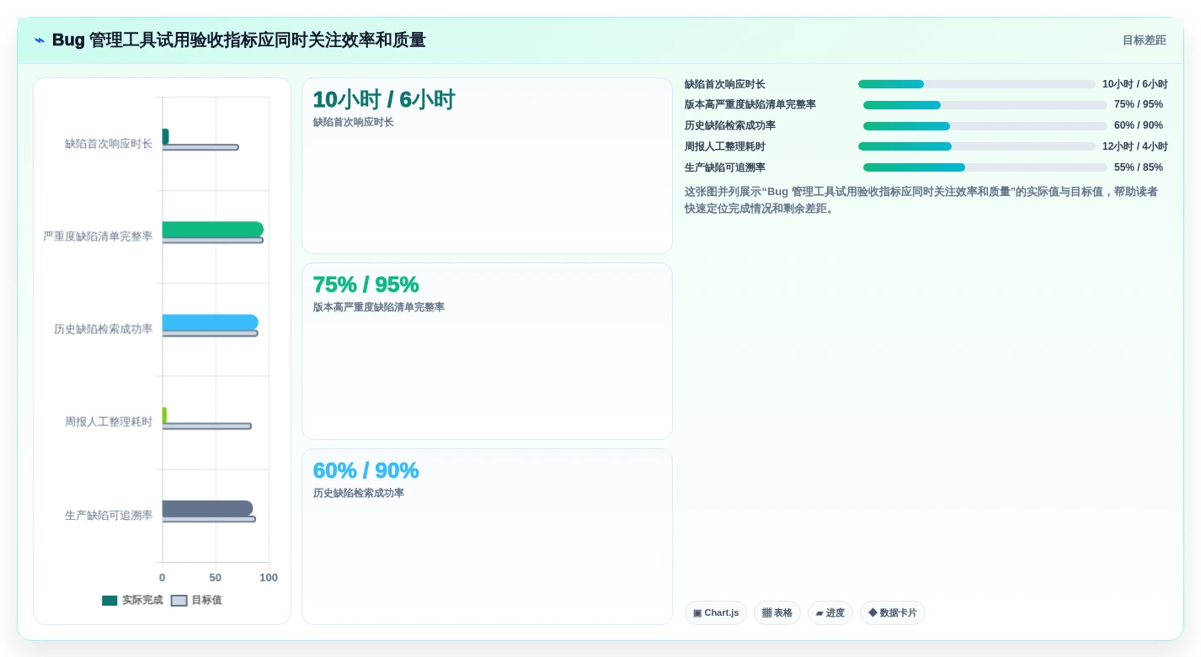1201x657 pixels.
Task: Click the 历史缺陷检索成功率 chart axis label
Action: (103, 329)
